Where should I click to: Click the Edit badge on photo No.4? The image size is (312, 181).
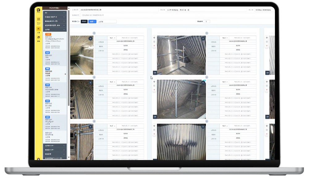point(155,73)
